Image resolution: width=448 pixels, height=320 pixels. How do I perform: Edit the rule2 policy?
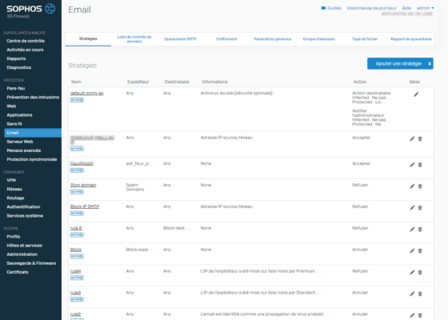412,315
